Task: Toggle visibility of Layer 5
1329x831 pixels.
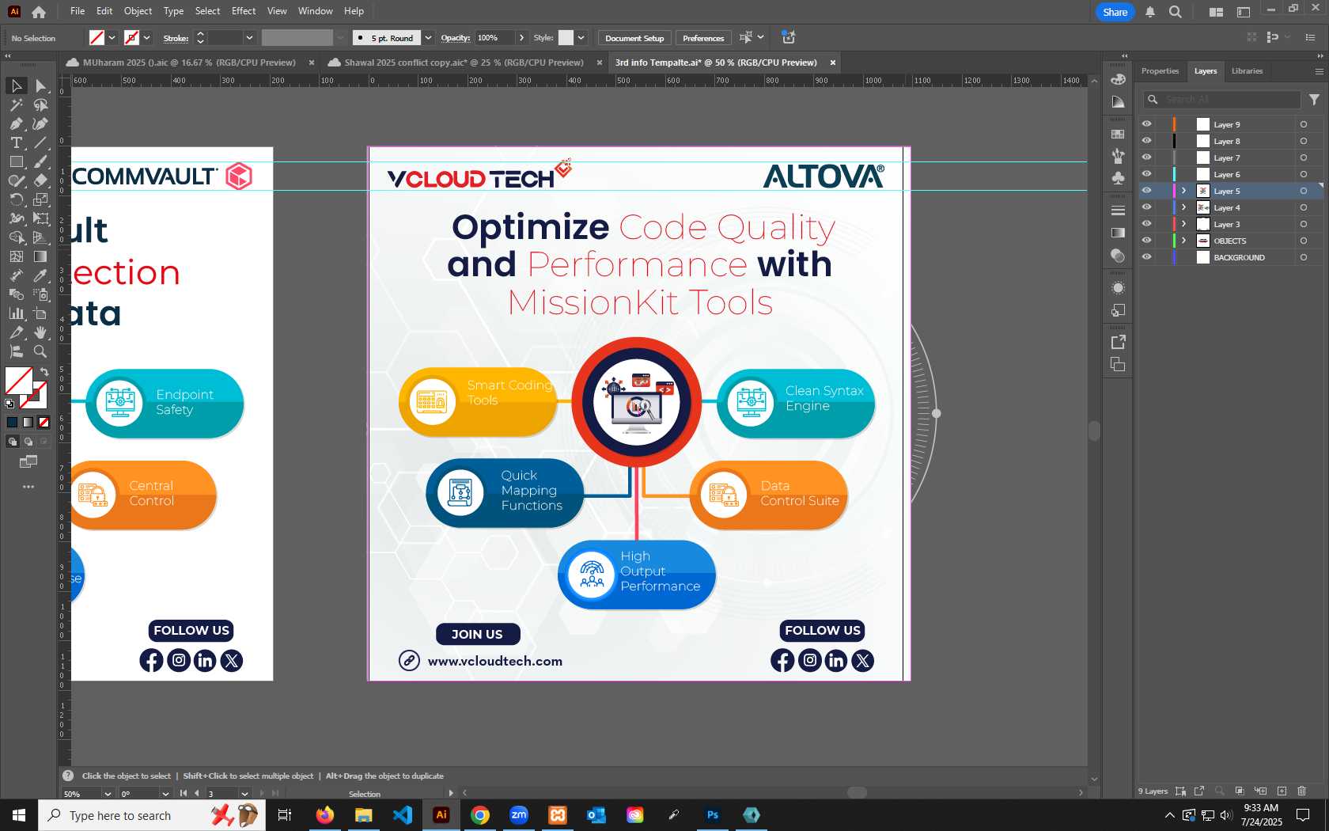Action: (1146, 191)
